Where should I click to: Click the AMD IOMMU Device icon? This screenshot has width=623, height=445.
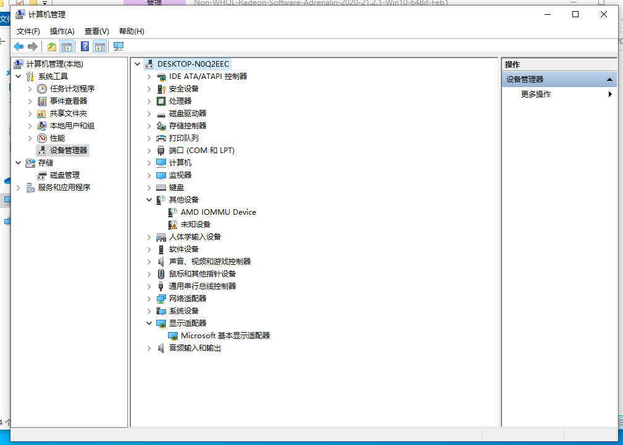pyautogui.click(x=173, y=212)
